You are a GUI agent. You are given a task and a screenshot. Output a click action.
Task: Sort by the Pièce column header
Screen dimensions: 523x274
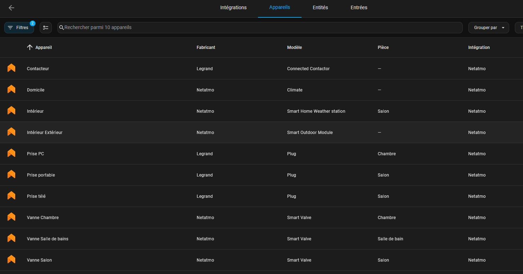click(383, 47)
